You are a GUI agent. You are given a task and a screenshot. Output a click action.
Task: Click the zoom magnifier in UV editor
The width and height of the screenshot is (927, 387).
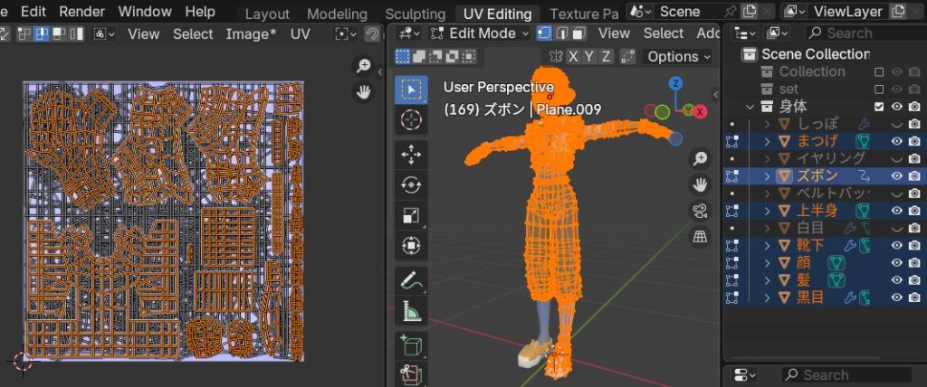363,66
